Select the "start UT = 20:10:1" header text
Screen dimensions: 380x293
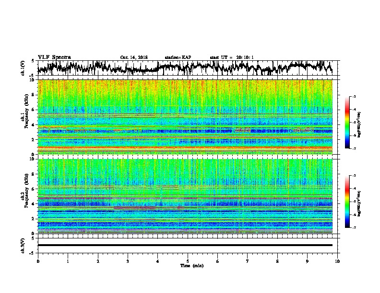232,57
